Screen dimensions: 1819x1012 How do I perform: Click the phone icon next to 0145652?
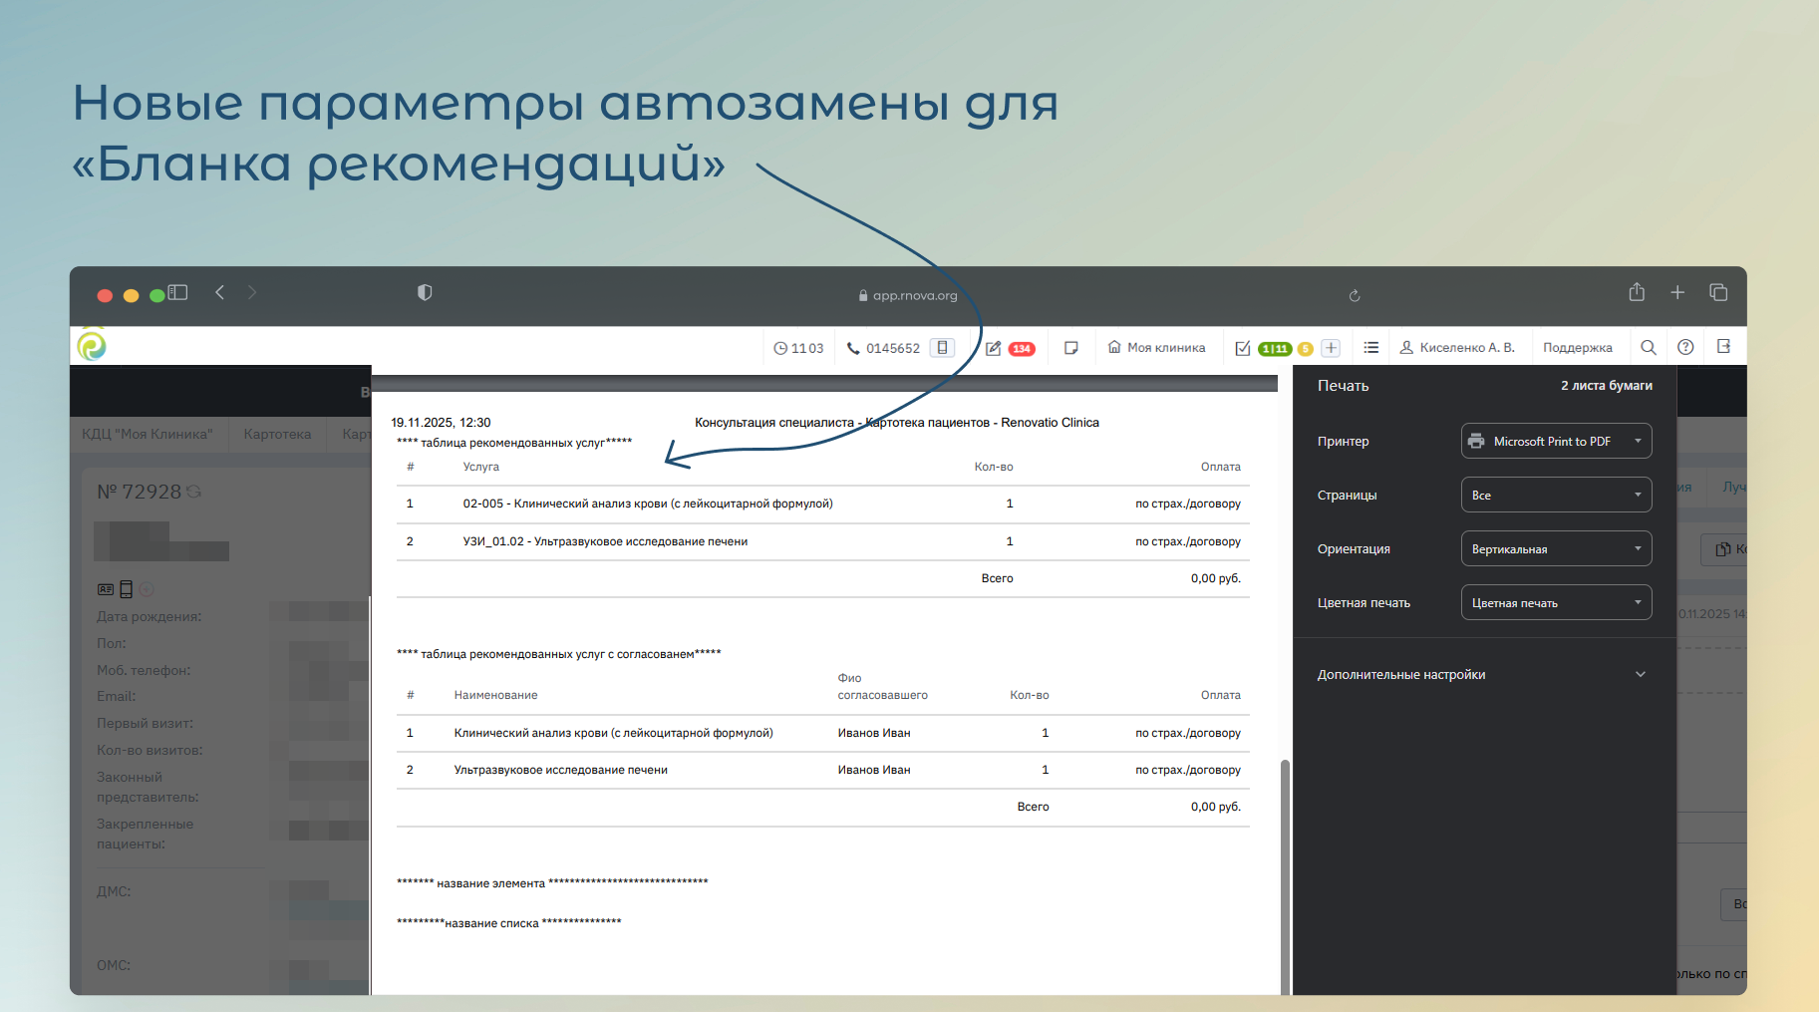(853, 348)
